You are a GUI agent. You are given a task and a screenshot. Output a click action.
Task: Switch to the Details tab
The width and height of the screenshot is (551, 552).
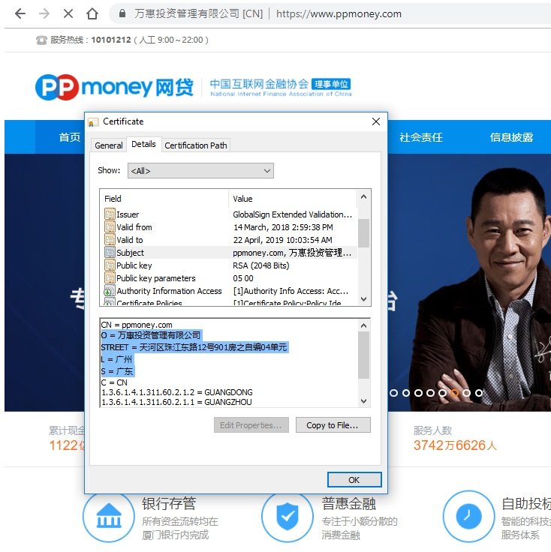click(143, 144)
